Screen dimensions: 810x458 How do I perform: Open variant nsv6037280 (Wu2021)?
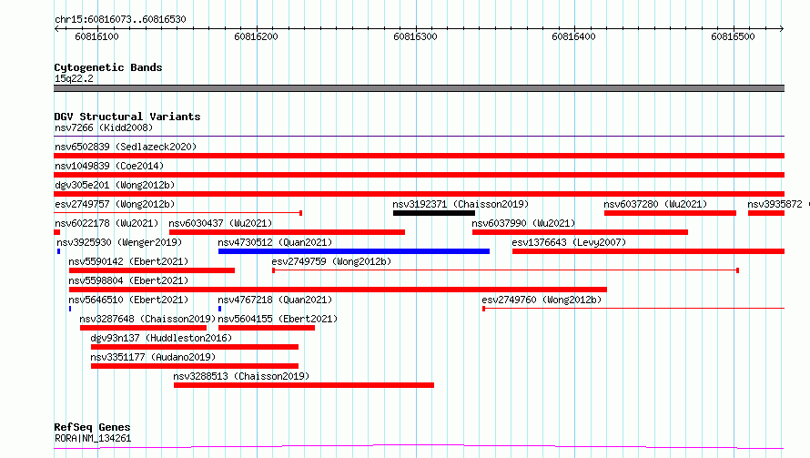pyautogui.click(x=655, y=204)
